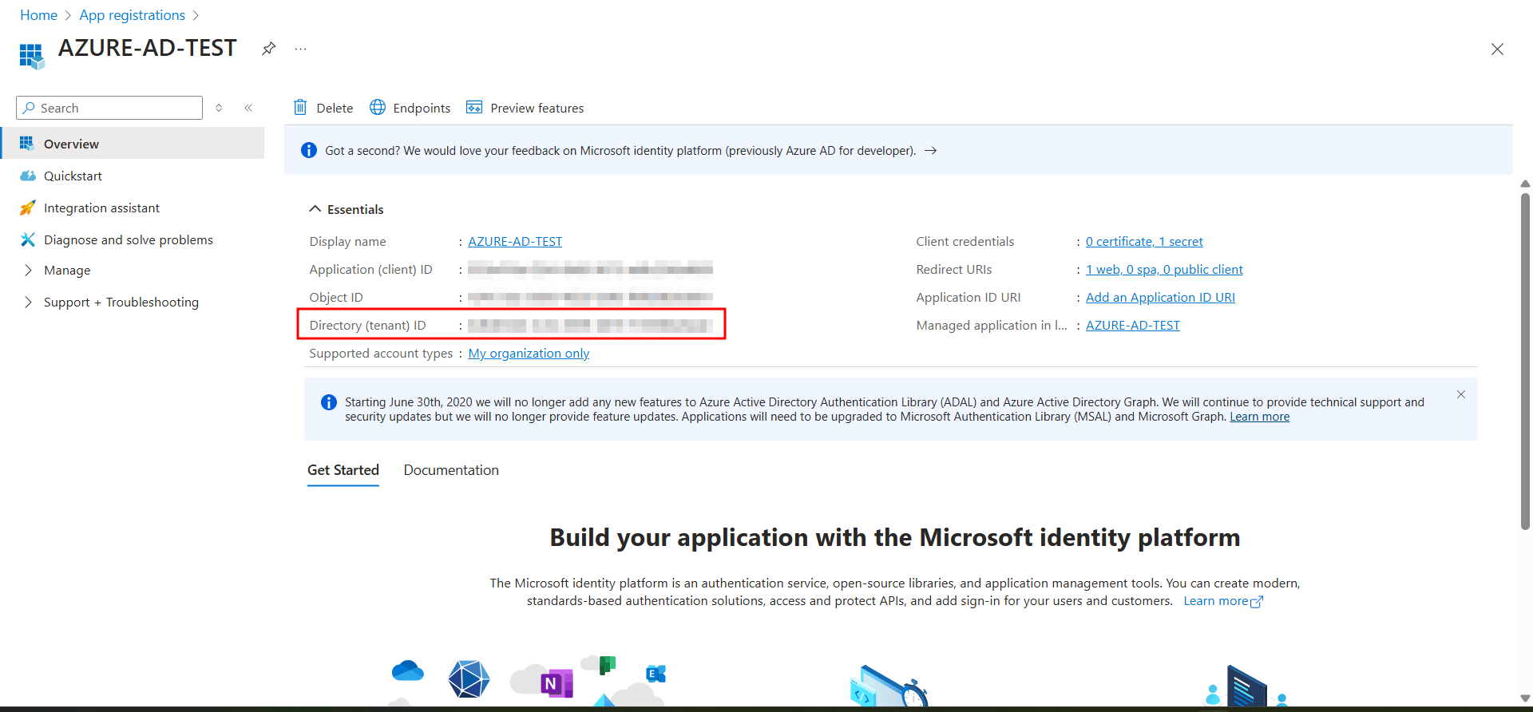Open the more options ellipsis menu
This screenshot has height=712, width=1533.
pos(300,49)
